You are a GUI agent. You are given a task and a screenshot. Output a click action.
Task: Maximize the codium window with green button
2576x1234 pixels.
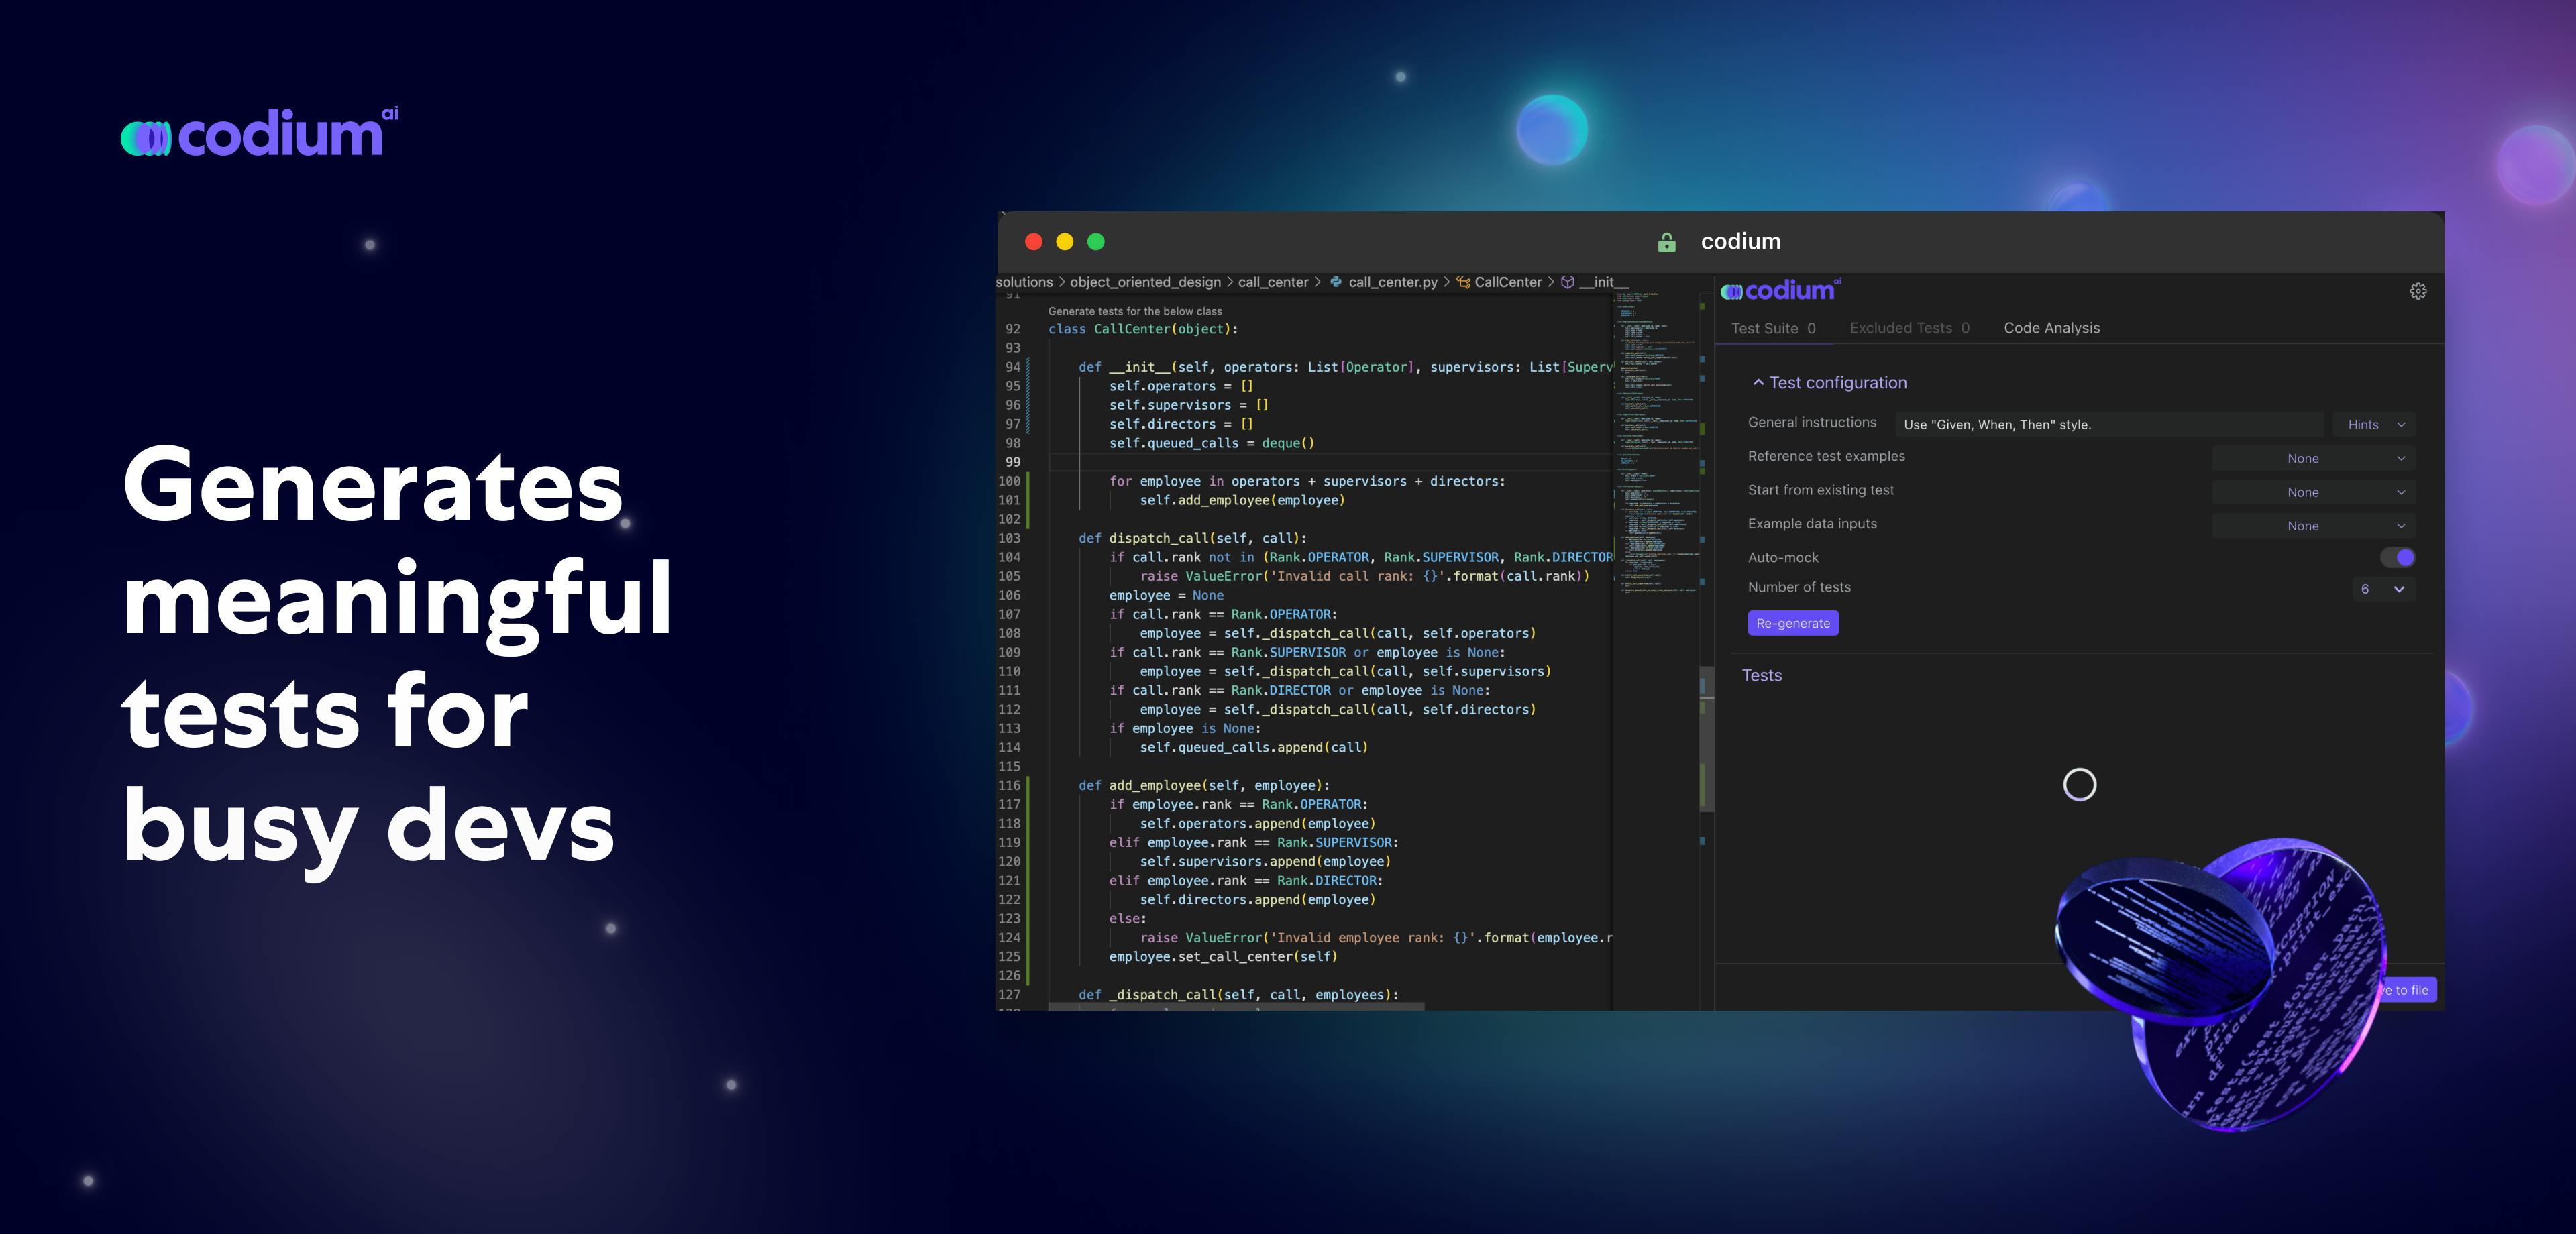1096,241
